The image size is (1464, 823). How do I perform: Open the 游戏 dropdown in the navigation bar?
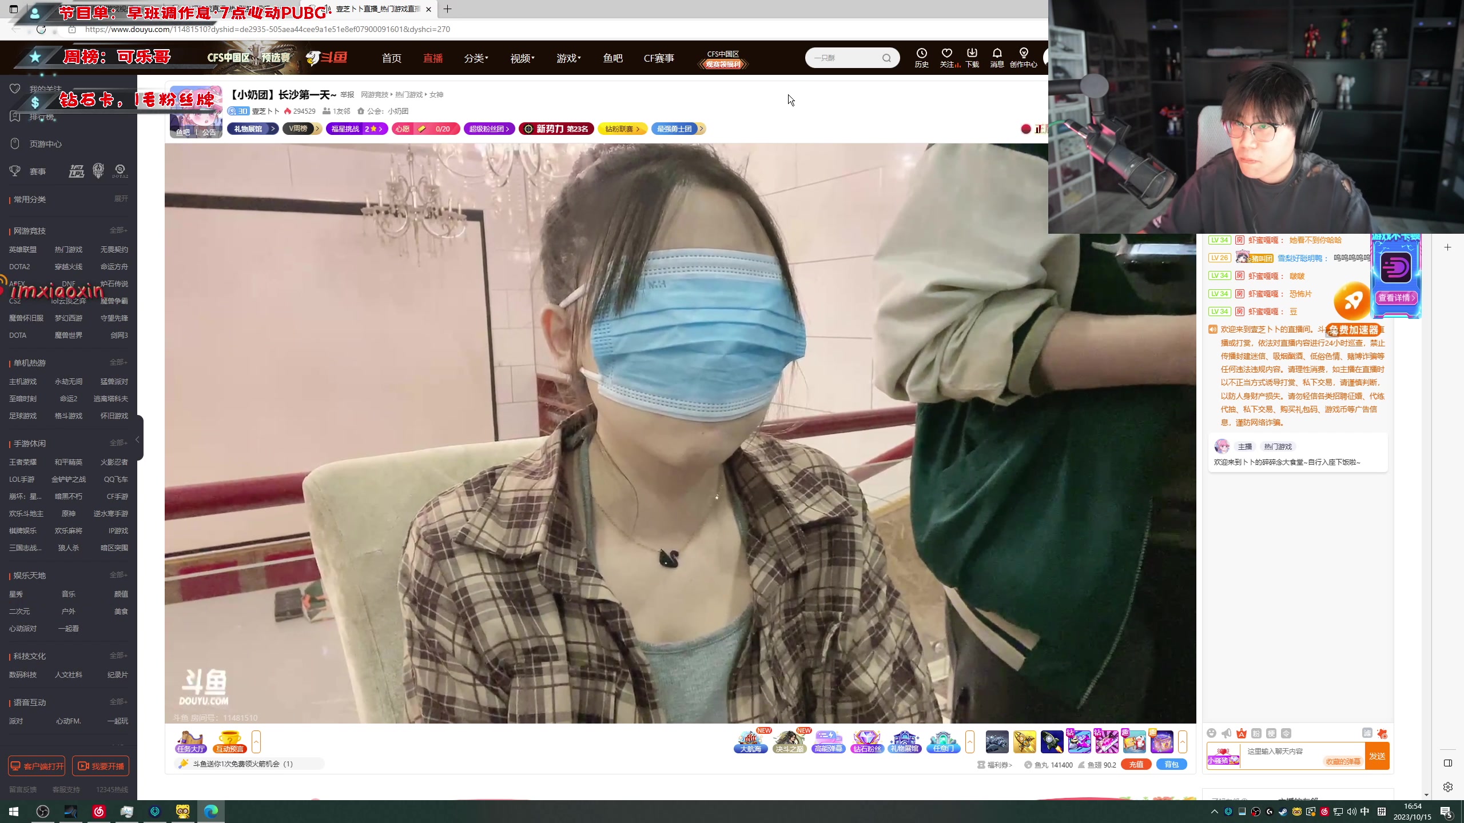point(568,58)
